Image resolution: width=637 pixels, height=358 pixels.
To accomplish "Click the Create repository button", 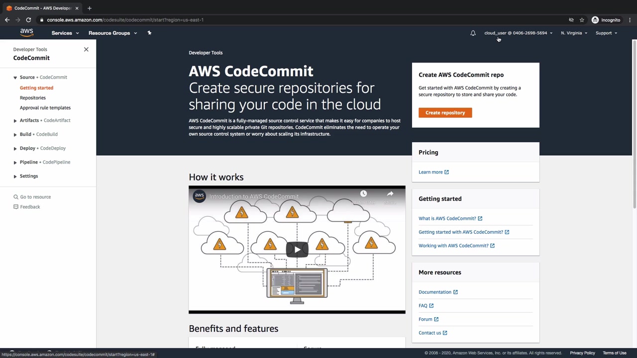I will point(445,113).
